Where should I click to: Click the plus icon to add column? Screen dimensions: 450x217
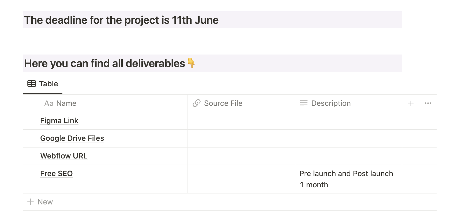[x=411, y=103]
